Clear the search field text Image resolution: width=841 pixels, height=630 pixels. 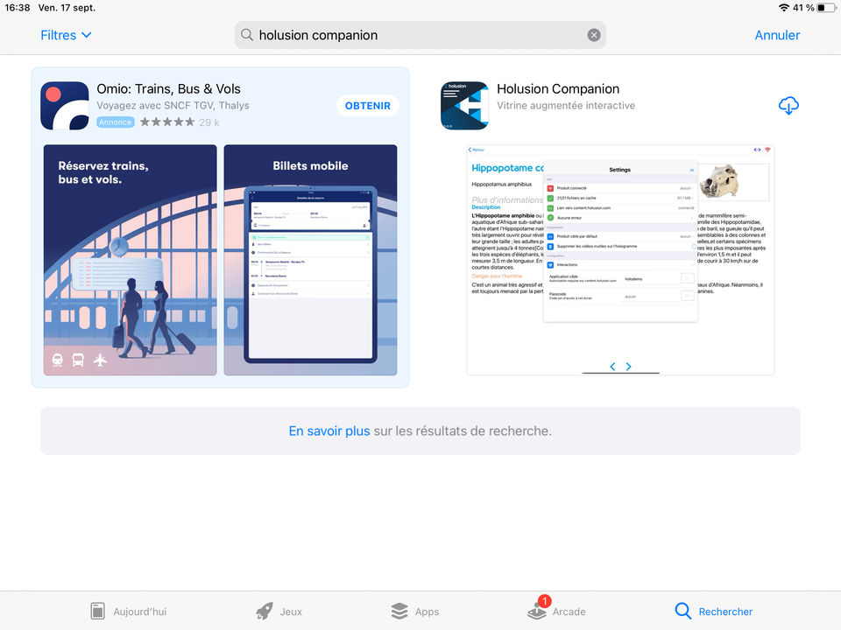coord(594,35)
